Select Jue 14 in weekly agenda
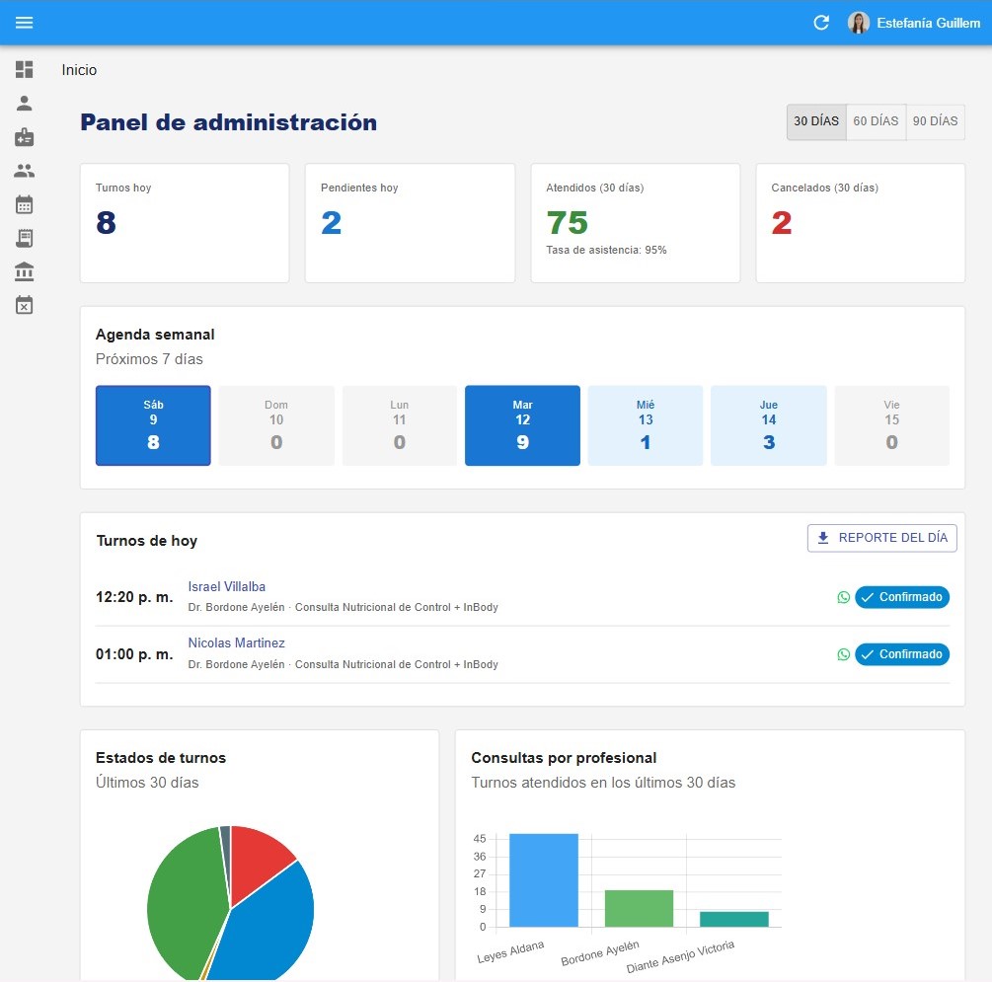The height and width of the screenshot is (982, 992). click(769, 425)
